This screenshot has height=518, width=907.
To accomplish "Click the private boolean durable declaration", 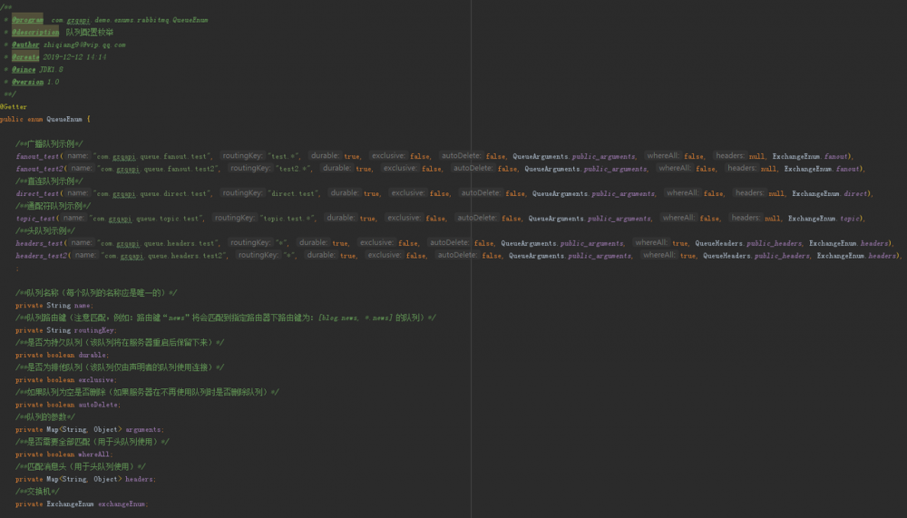I will point(63,356).
